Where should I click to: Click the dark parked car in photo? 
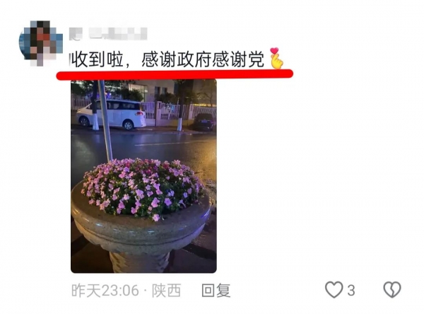coord(204,122)
